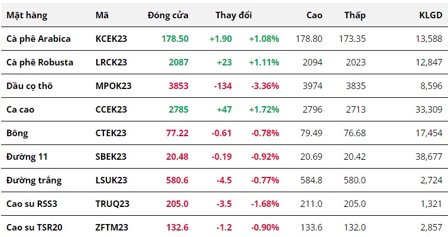Click the Mặt hàng column header

click(x=27, y=15)
